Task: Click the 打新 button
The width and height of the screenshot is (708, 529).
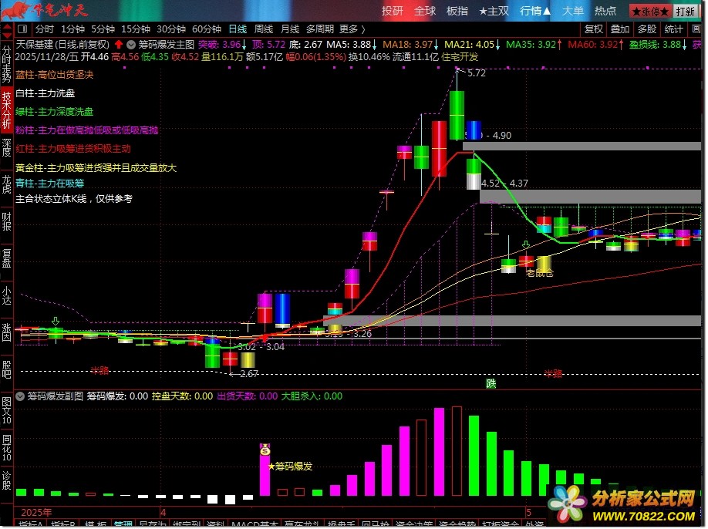Action: point(685,12)
